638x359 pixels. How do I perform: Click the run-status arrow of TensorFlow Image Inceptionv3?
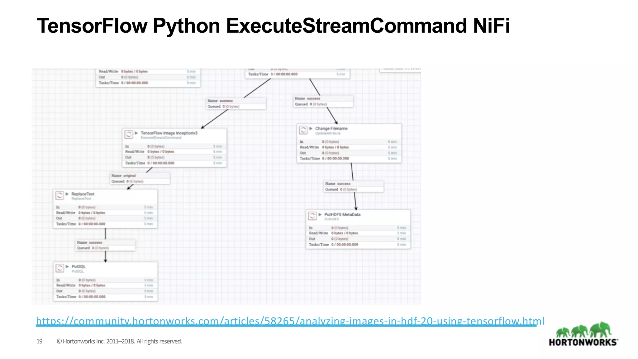[x=136, y=133]
